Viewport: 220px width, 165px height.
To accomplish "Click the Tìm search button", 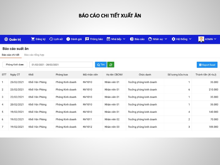I will [x=101, y=65].
